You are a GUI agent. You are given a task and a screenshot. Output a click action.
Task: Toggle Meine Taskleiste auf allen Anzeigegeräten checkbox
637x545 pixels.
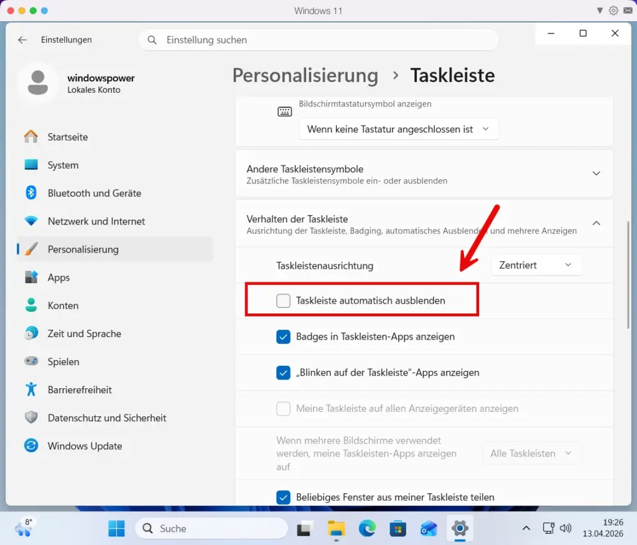(283, 409)
